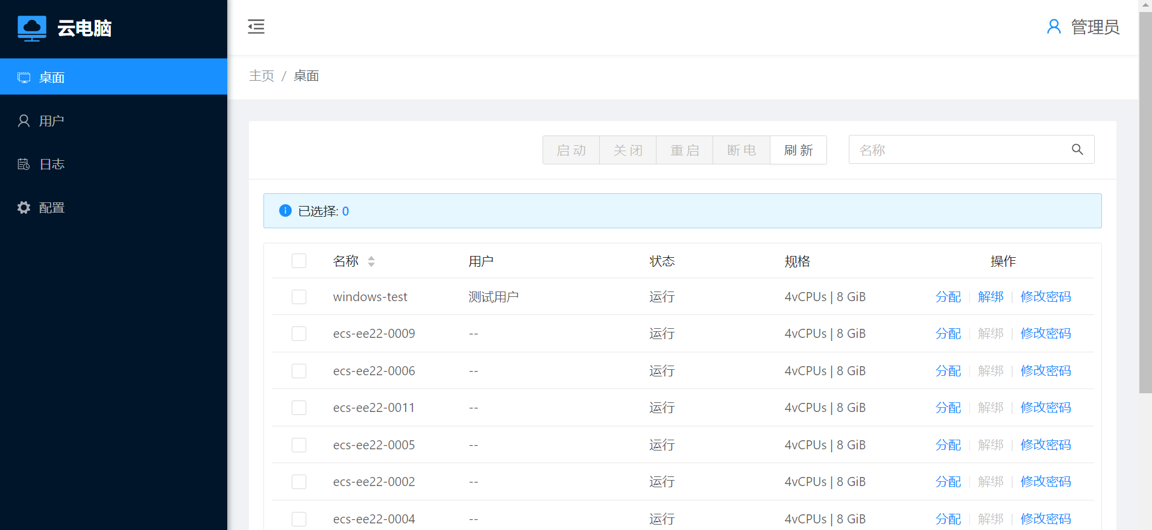Click 分配 for ecs-ee22-0006
Viewport: 1152px width, 530px height.
[948, 371]
